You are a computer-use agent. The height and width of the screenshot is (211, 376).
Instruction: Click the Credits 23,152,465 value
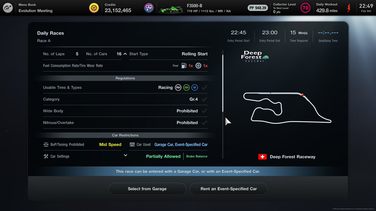coord(118,10)
